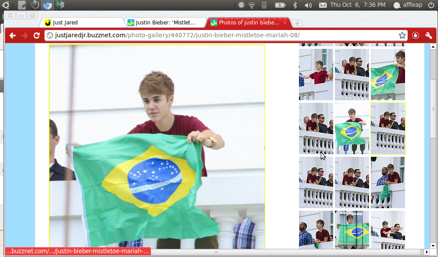This screenshot has width=438, height=257.
Task: Open the wrench settings menu
Action: tap(429, 36)
